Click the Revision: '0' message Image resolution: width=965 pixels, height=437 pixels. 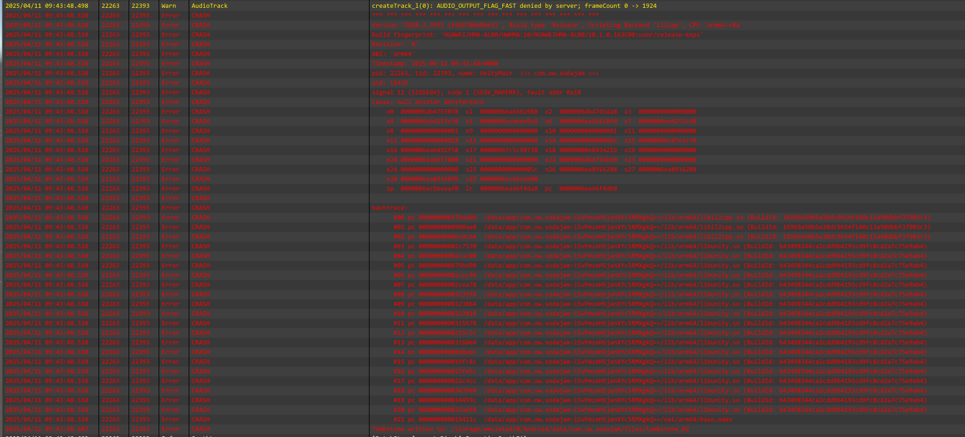pyautogui.click(x=395, y=44)
